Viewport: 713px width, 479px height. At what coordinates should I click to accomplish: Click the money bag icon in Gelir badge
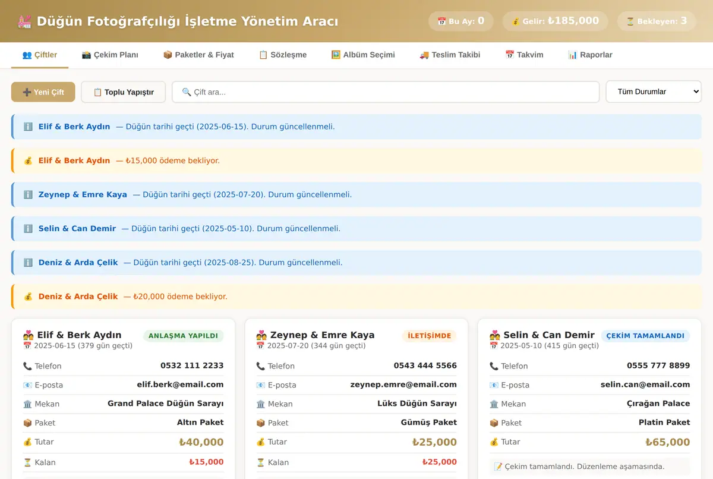[516, 21]
